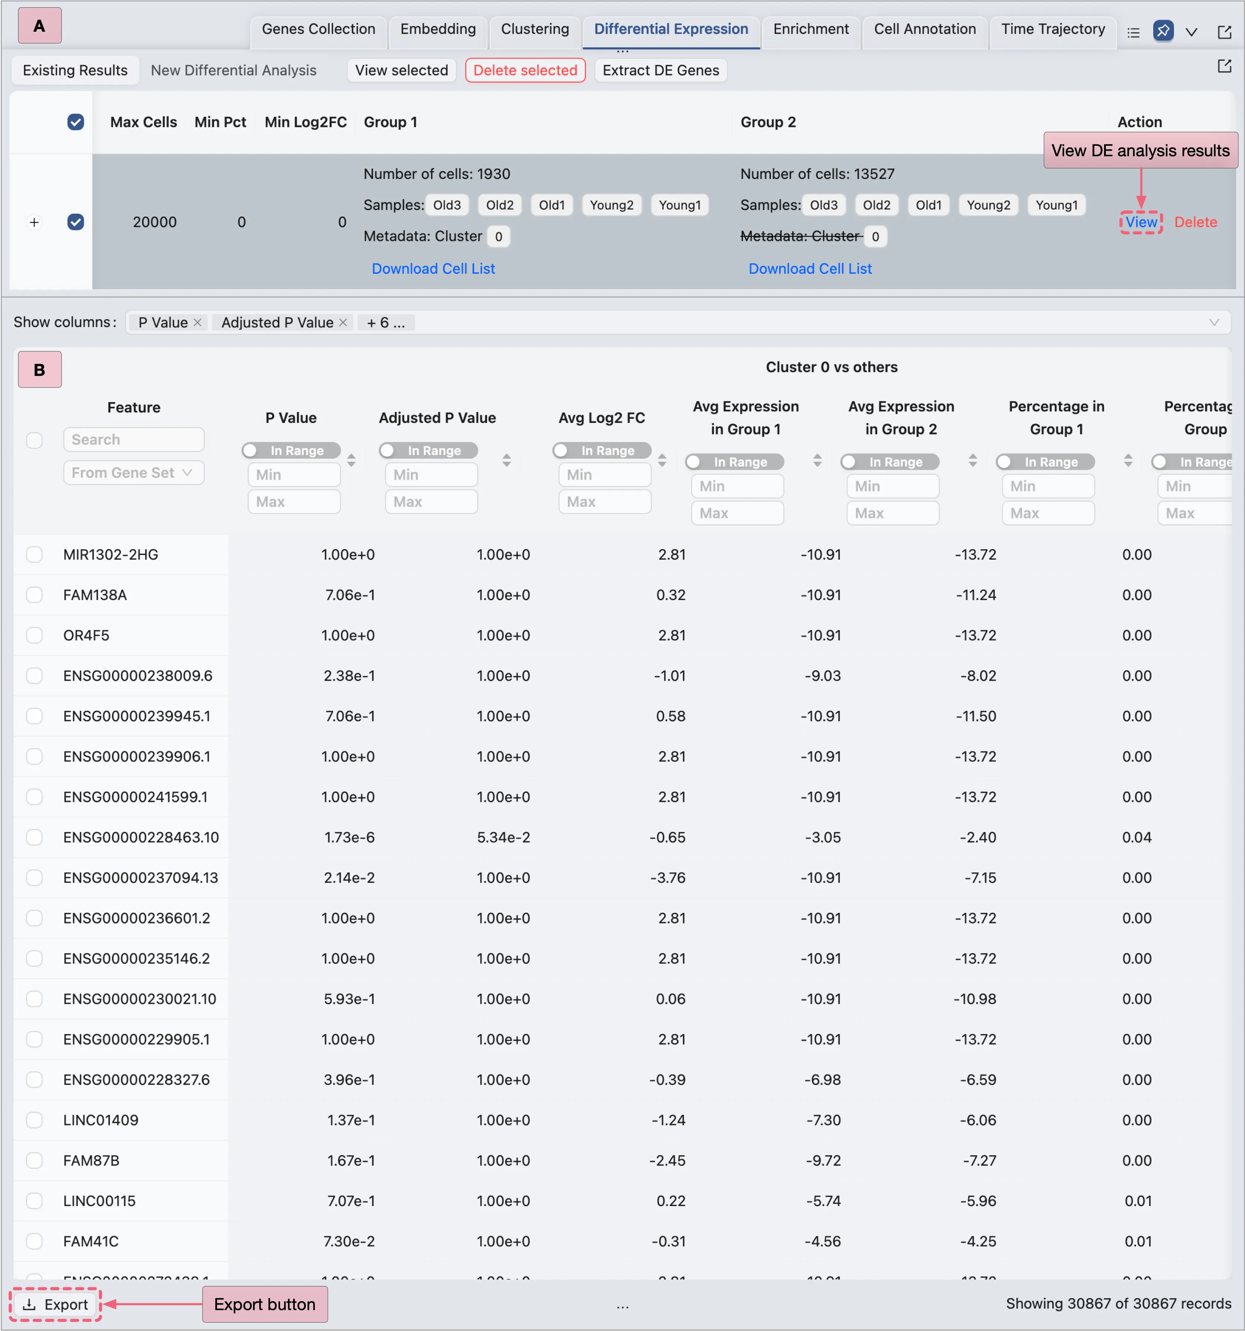
Task: Click the list view icon in top bar
Action: click(x=1133, y=32)
